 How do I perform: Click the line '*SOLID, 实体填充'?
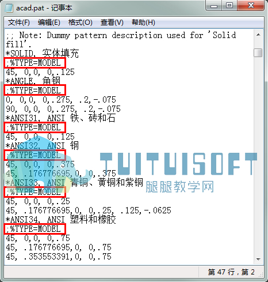42,53
